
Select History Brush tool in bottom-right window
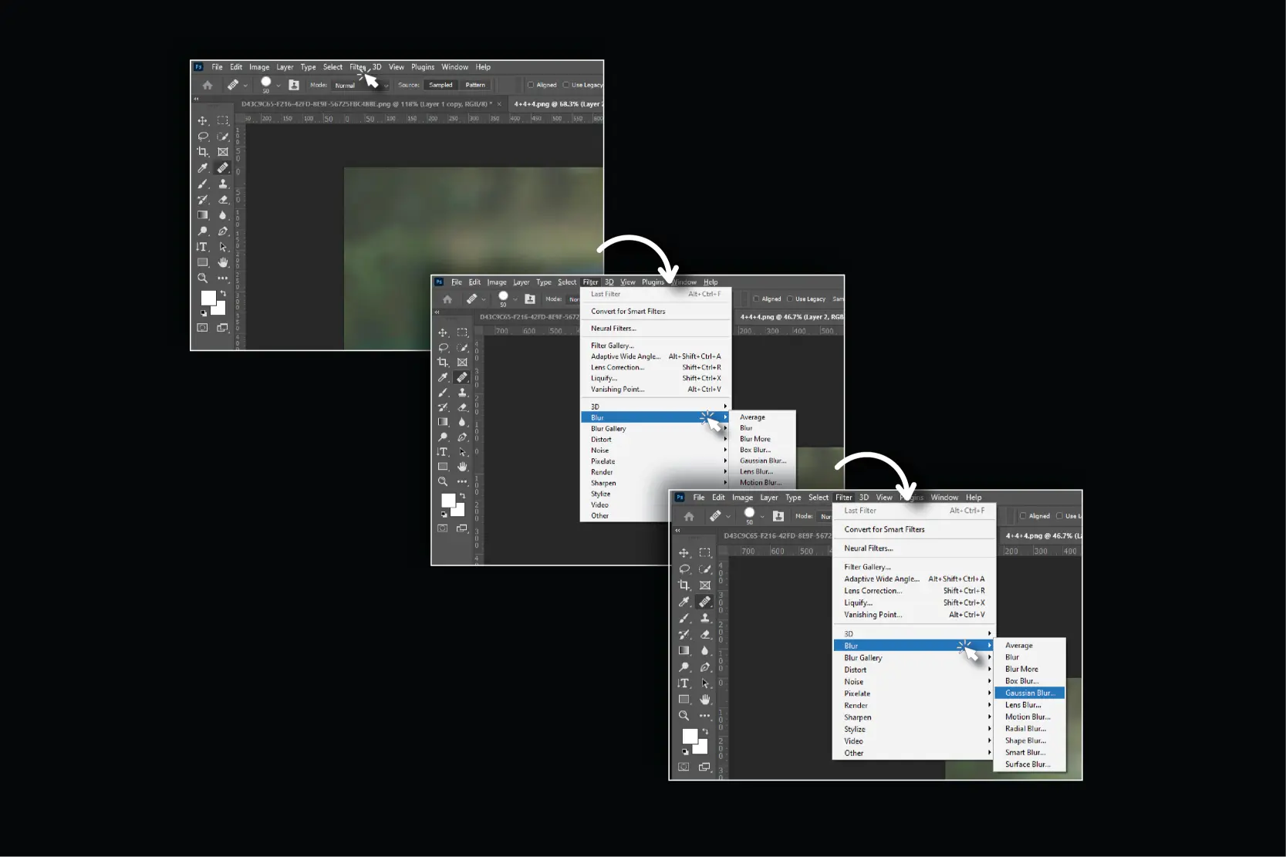tap(684, 635)
